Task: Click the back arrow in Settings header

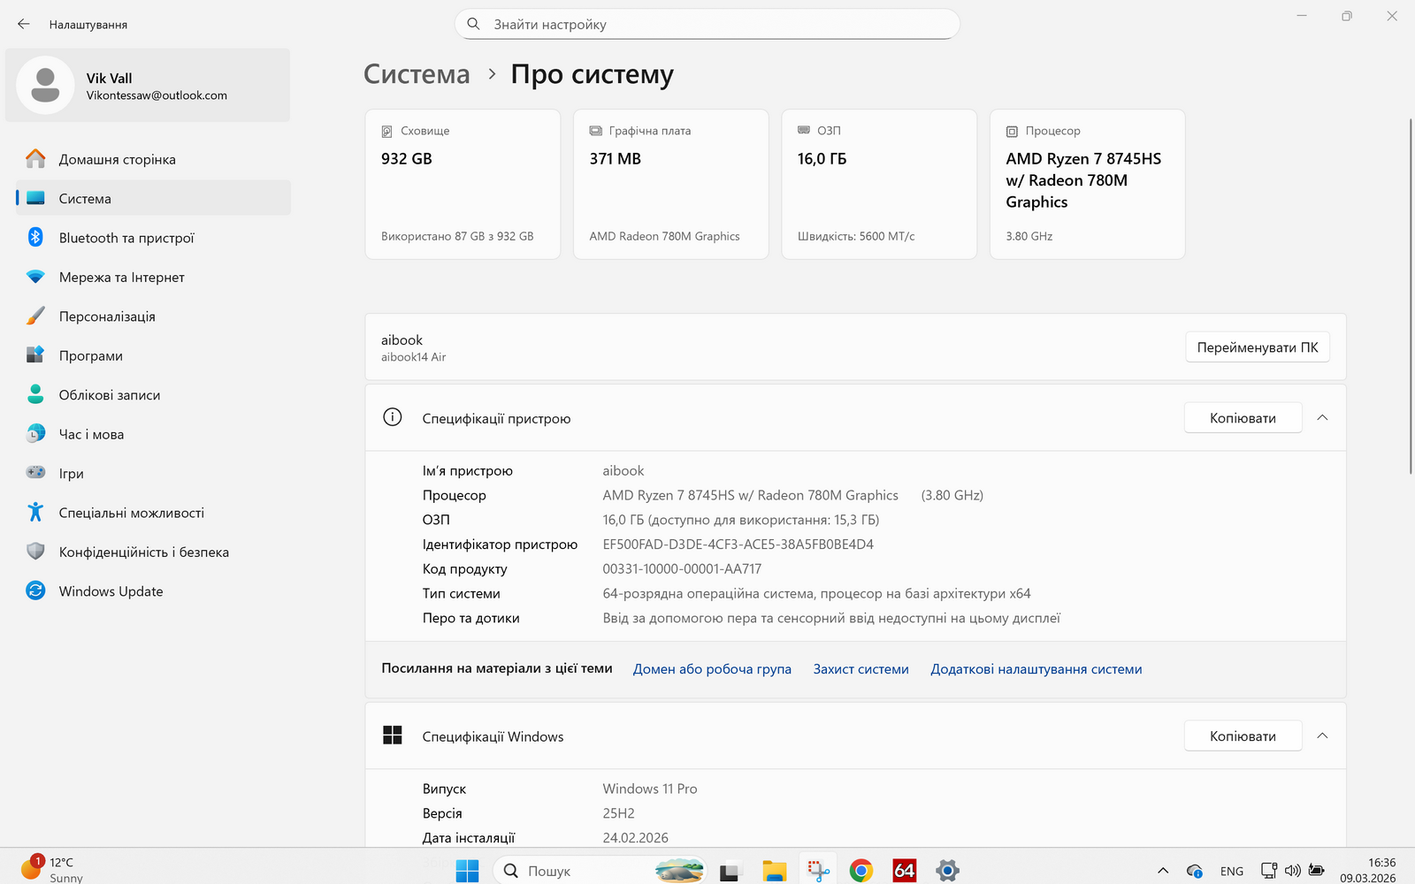Action: (24, 25)
